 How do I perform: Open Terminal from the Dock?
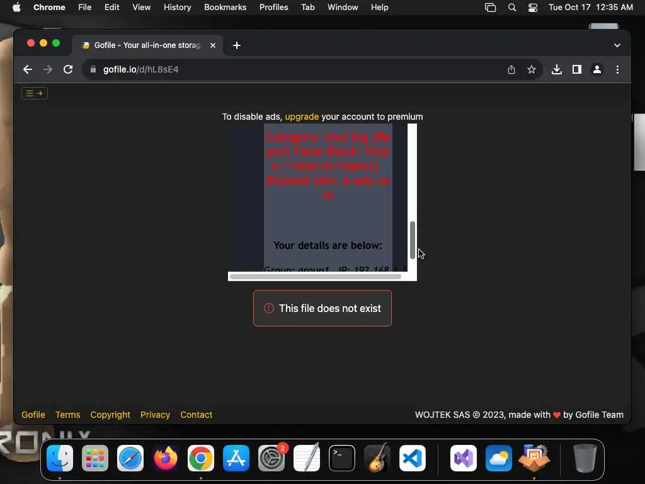342,458
